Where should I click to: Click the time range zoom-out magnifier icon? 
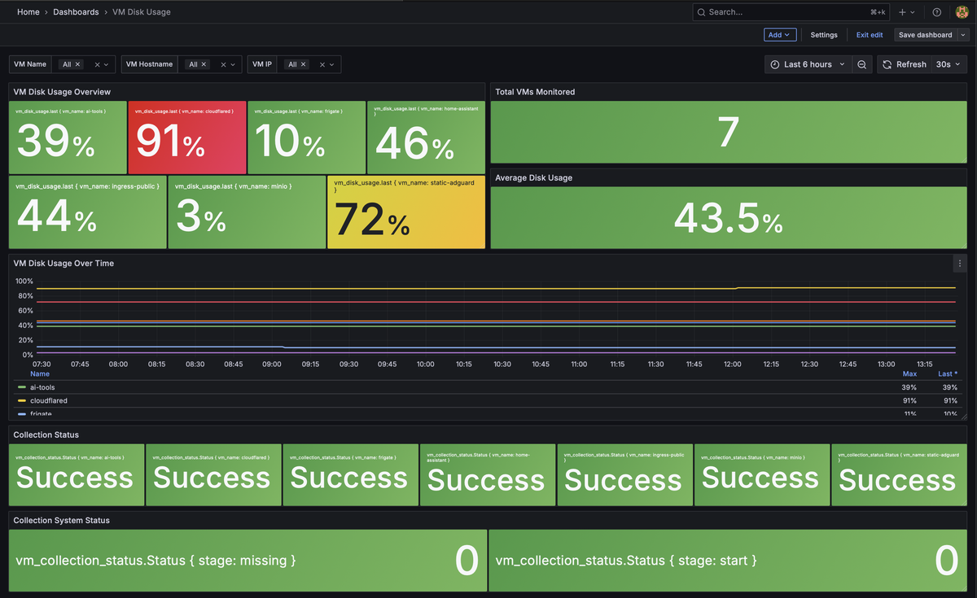[x=862, y=63]
